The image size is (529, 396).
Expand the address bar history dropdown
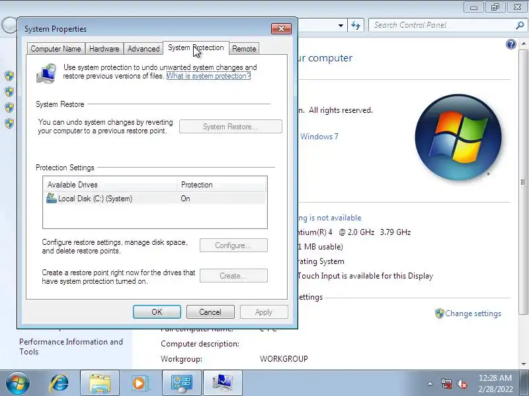point(341,25)
